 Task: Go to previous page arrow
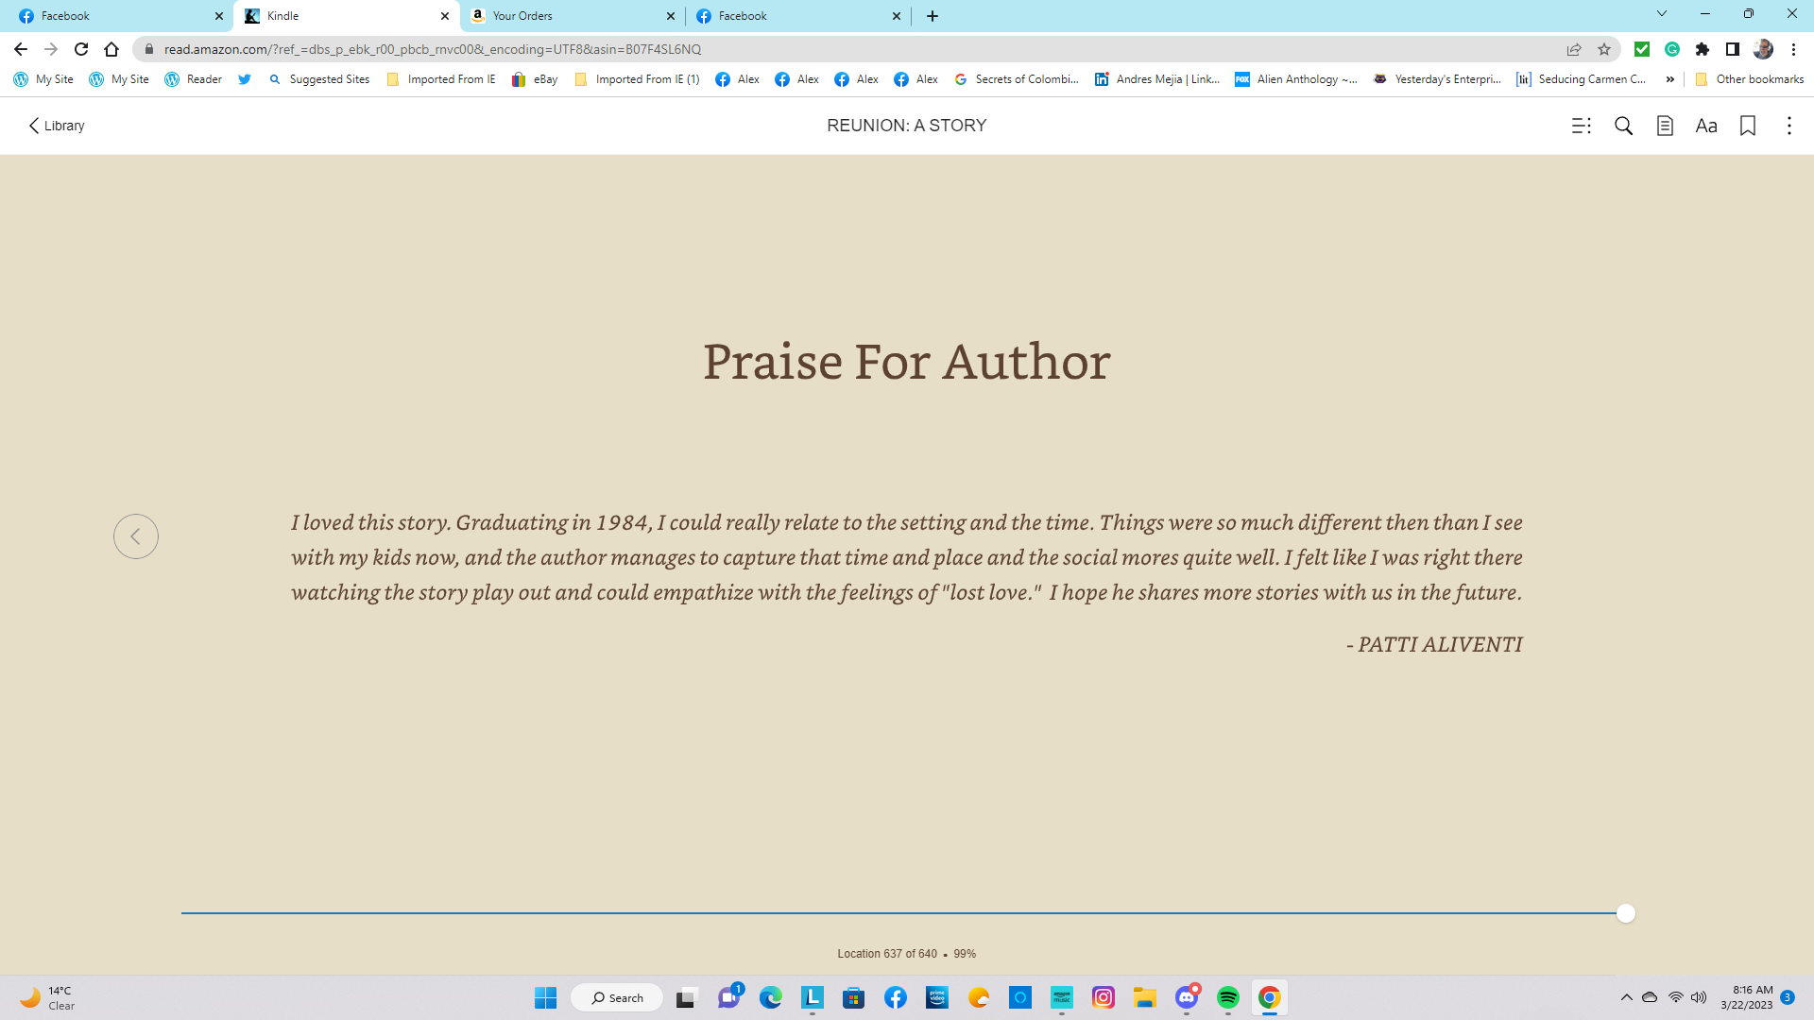pos(136,536)
